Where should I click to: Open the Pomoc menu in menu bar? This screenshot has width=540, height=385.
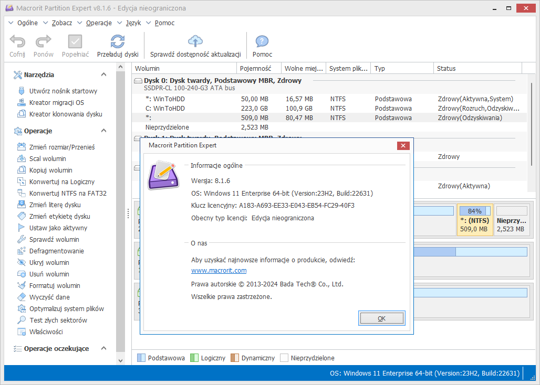tap(164, 23)
